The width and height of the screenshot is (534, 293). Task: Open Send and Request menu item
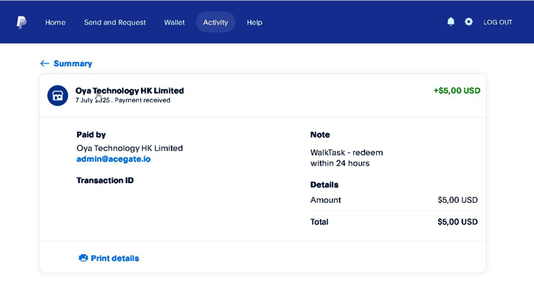coord(114,22)
